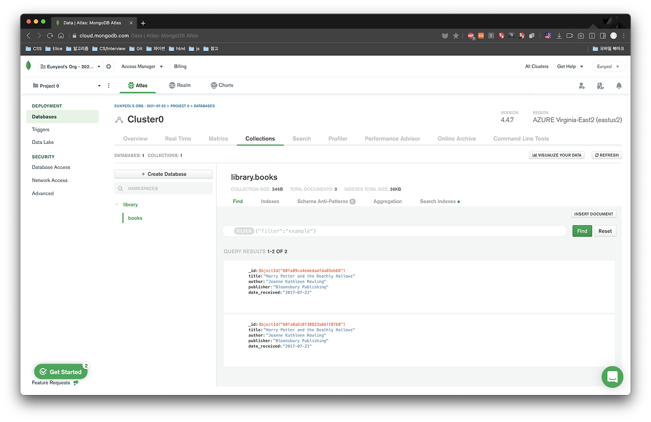This screenshot has width=651, height=422.
Task: Click the browser profile avatar circle
Action: tap(613, 36)
